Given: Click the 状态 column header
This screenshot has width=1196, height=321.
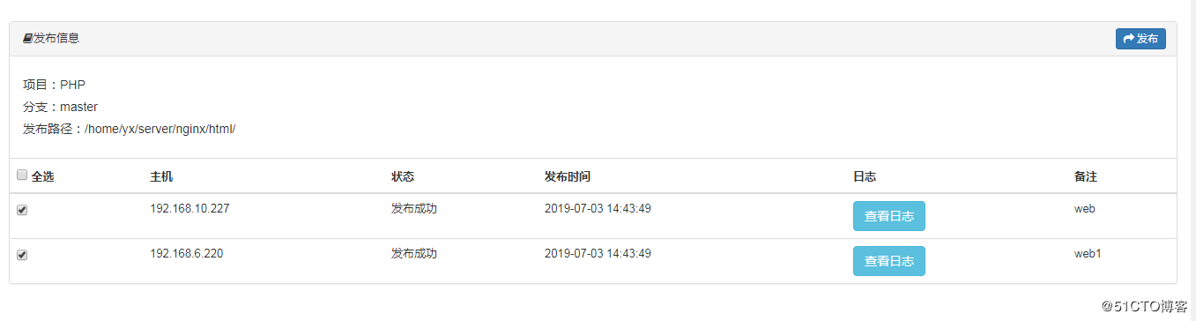Looking at the screenshot, I should [x=403, y=176].
